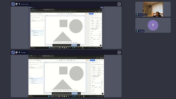
Task: Expand Тимофей's shared screen to fullscreen
Action: point(13,53)
